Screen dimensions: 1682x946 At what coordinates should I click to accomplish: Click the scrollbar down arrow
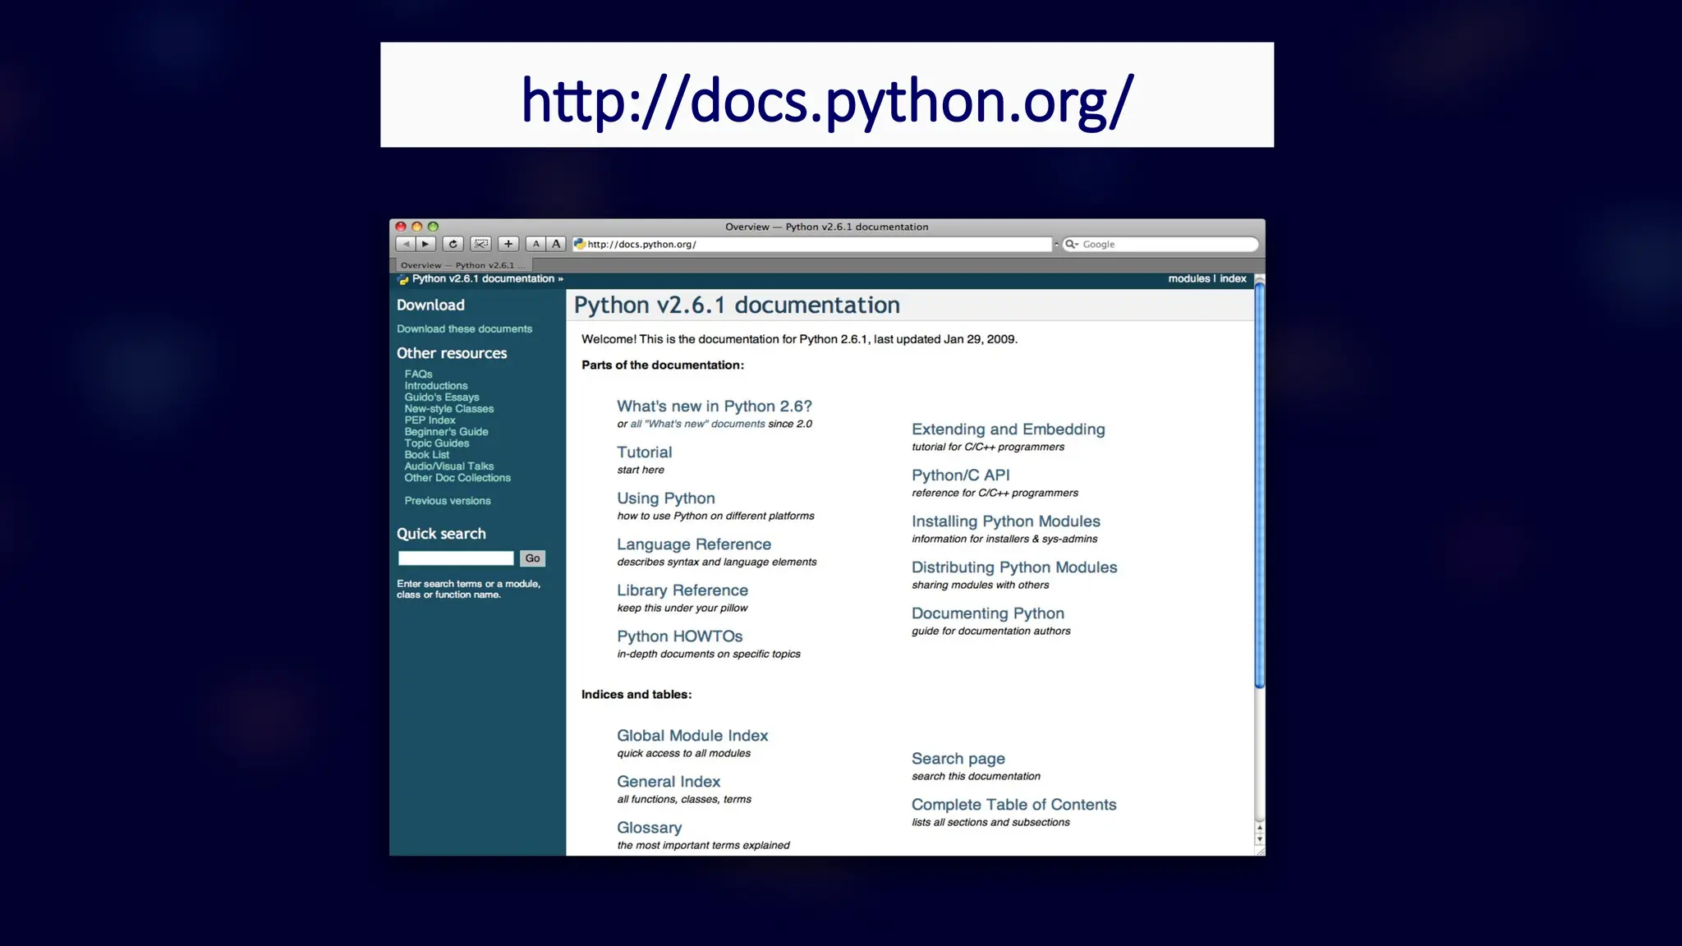click(1260, 840)
